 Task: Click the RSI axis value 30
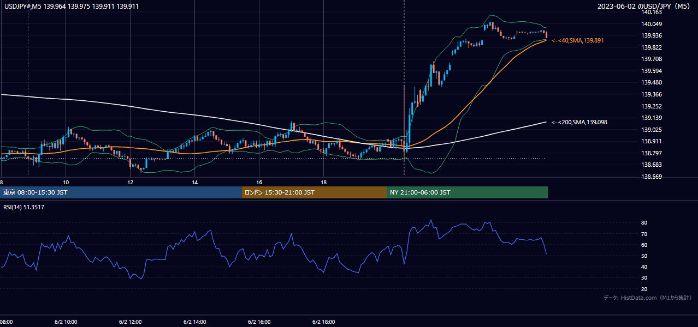tap(644, 278)
